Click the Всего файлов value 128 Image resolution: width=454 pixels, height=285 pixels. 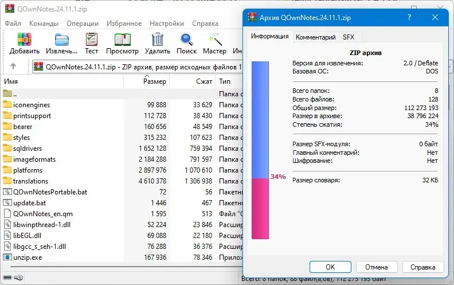tap(433, 99)
